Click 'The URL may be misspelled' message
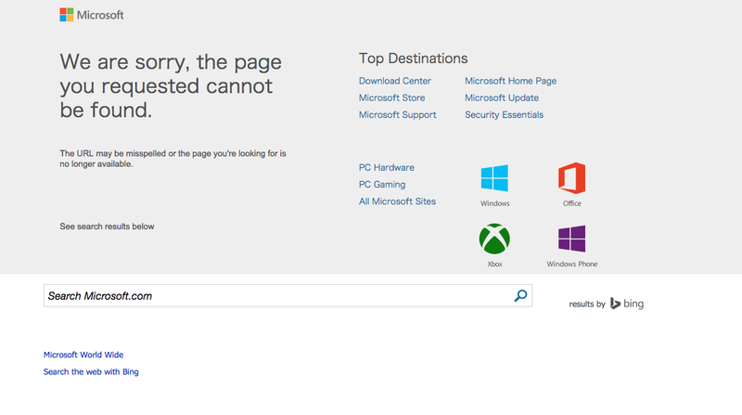 173,159
